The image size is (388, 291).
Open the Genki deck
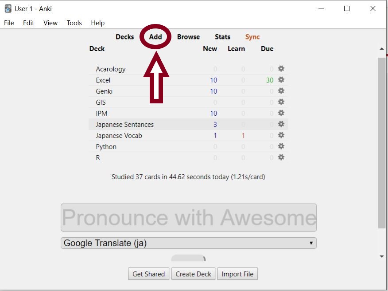click(x=104, y=91)
